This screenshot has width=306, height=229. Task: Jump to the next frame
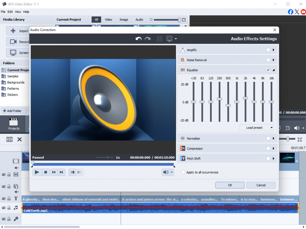61,172
